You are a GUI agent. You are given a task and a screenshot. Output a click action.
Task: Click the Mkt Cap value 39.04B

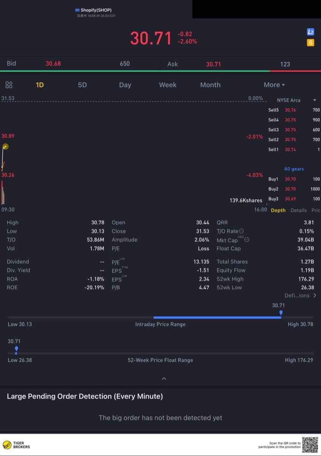pos(306,240)
